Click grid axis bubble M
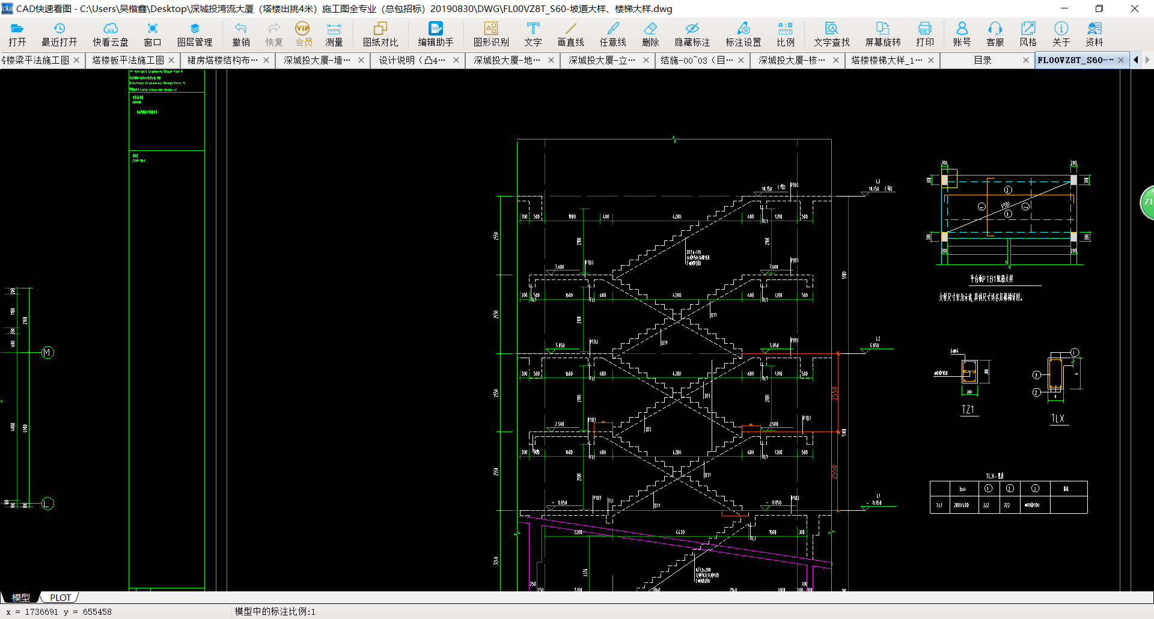 pos(48,353)
